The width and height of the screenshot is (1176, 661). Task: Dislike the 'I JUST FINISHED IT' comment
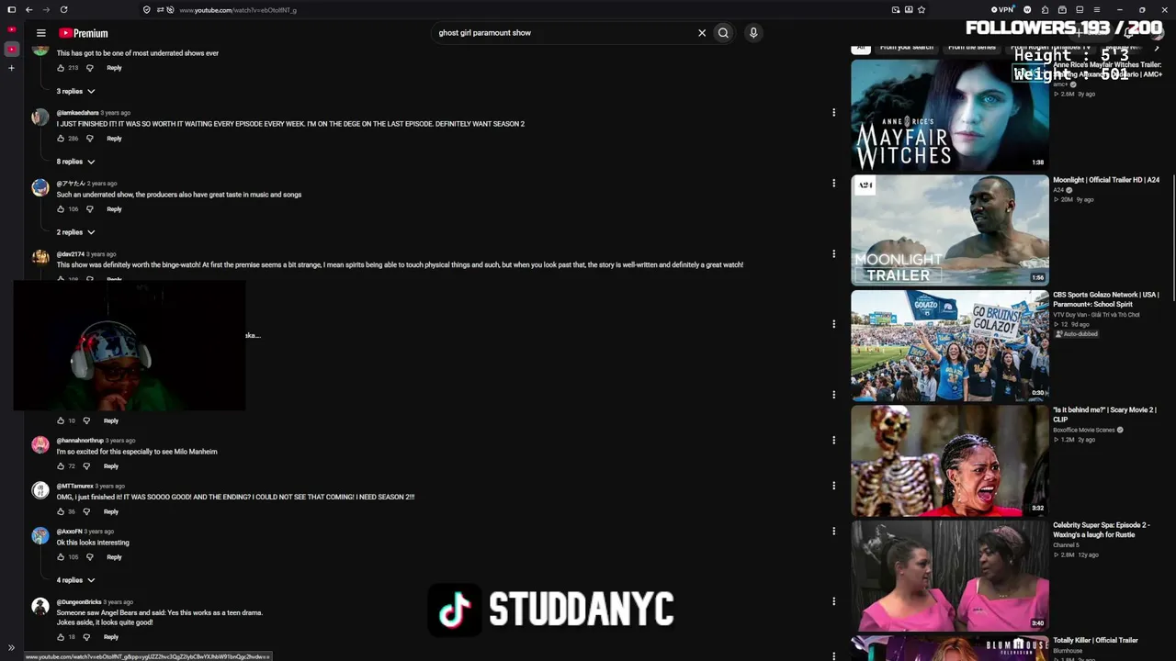(x=90, y=139)
